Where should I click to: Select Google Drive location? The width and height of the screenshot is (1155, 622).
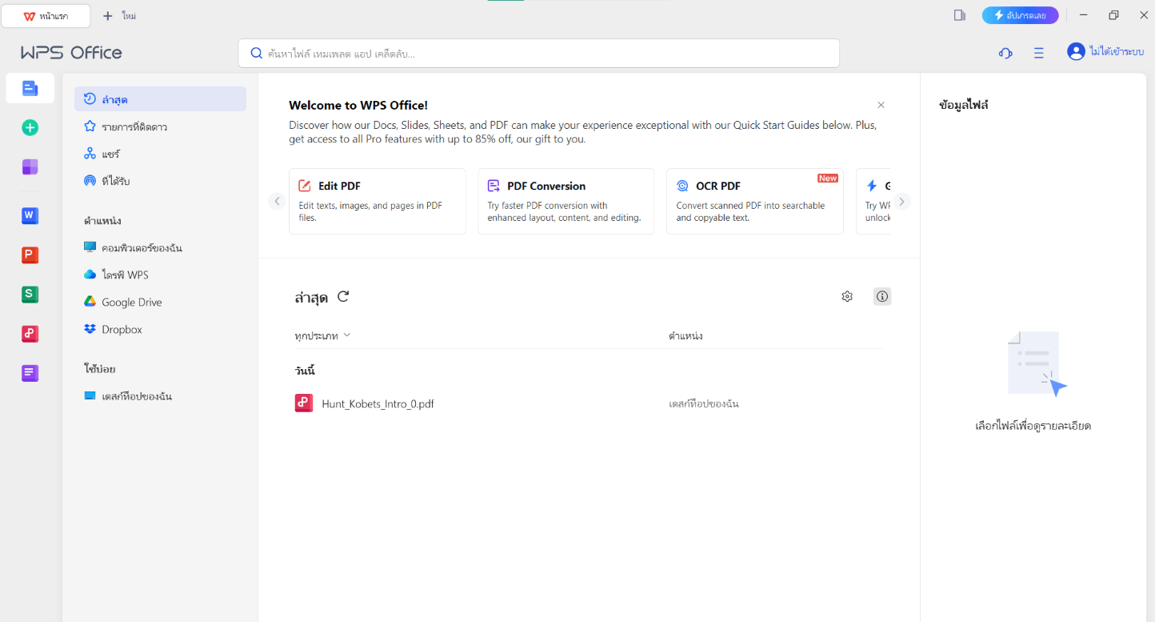[131, 303]
